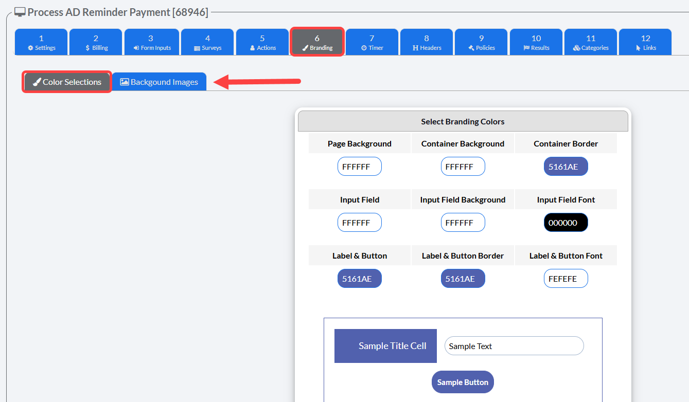The height and width of the screenshot is (402, 689).
Task: Go to the 5 Actions tab
Action: coord(262,42)
